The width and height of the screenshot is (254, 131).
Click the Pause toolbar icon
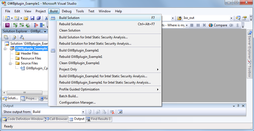(x=198, y=25)
